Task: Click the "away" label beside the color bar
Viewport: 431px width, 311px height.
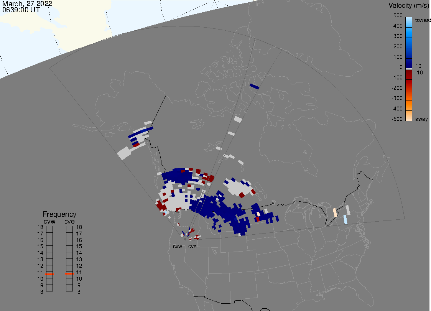Action: click(421, 119)
